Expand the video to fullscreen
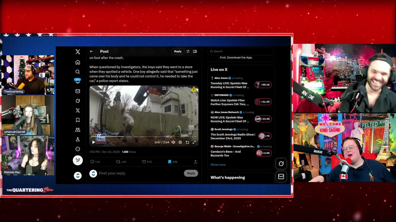 click(x=194, y=142)
